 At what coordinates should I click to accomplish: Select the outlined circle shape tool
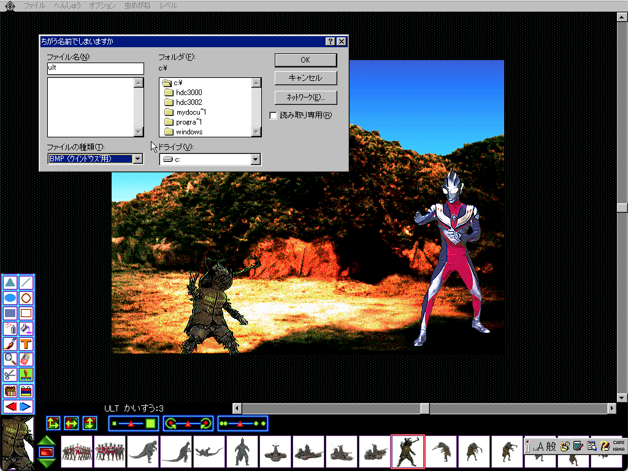(26, 298)
